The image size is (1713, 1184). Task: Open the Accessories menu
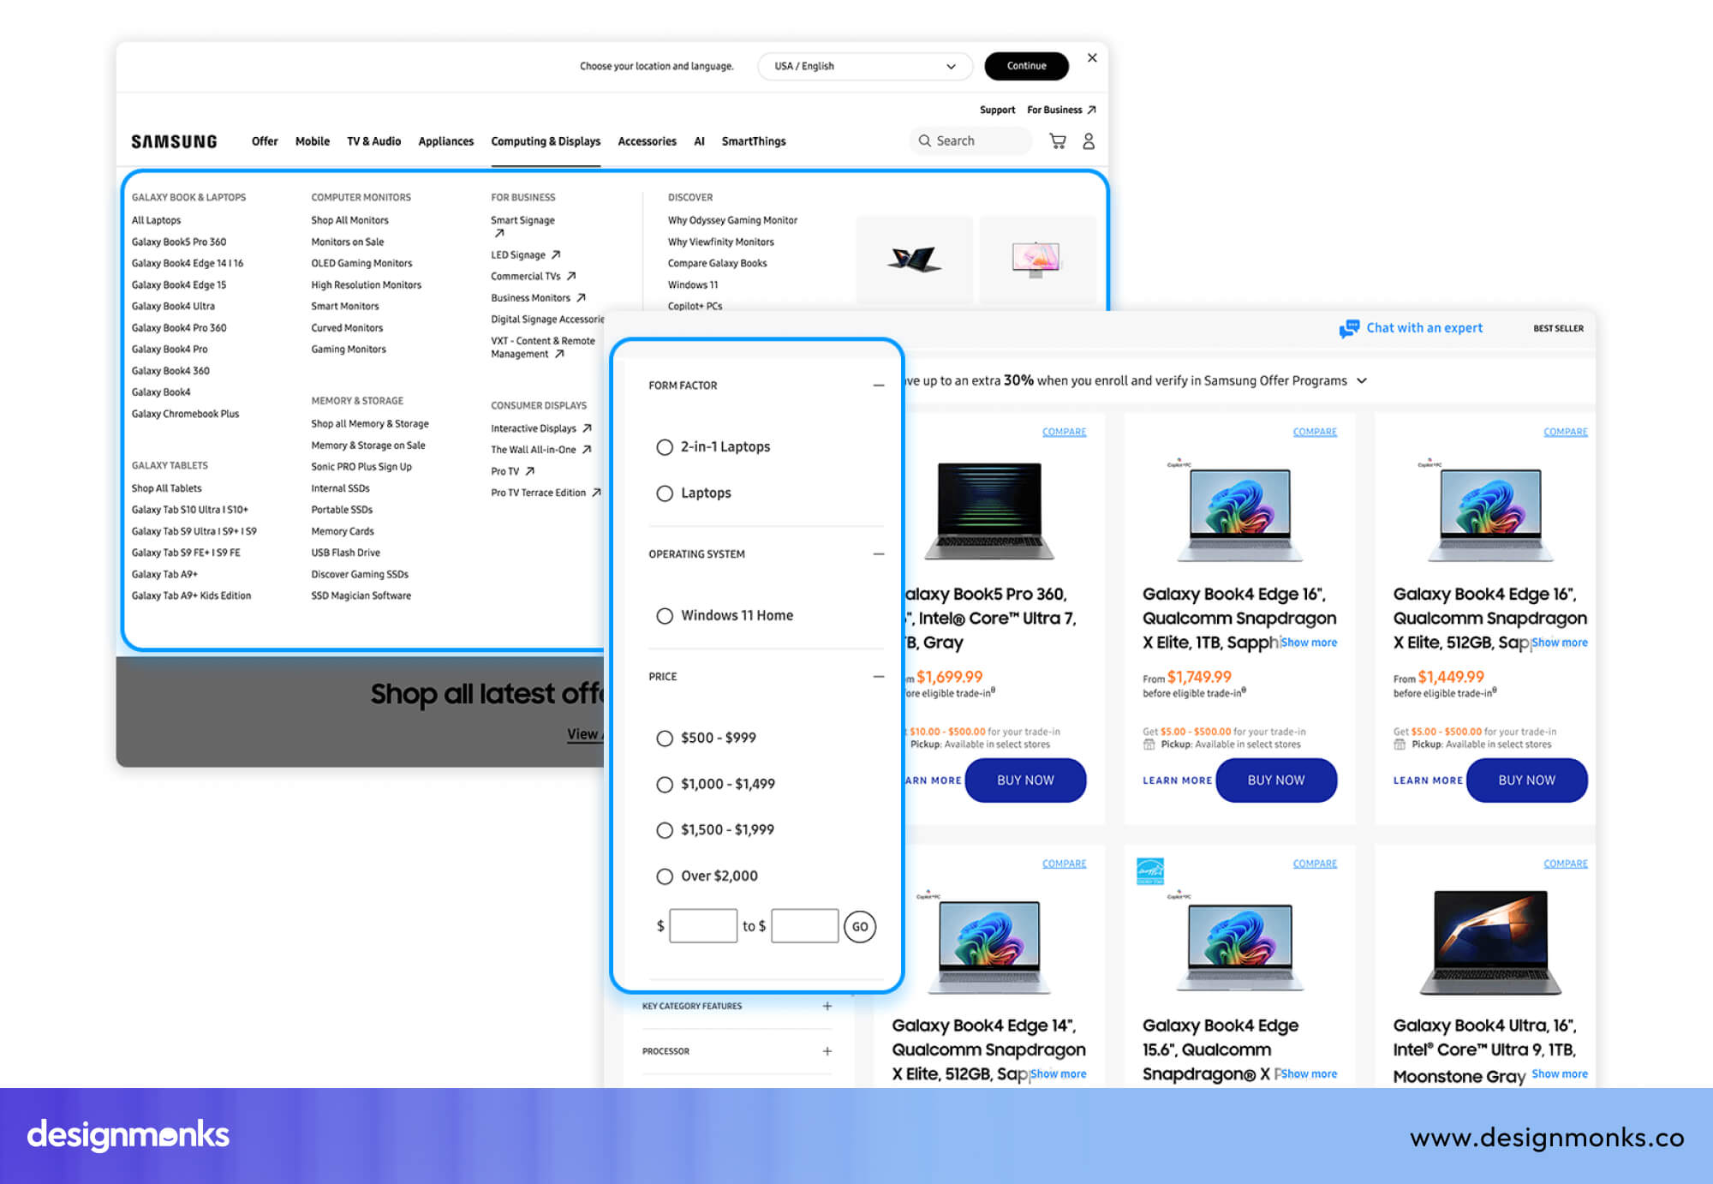[x=647, y=141]
